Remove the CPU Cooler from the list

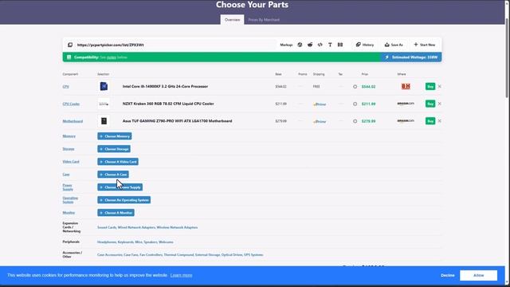point(439,104)
